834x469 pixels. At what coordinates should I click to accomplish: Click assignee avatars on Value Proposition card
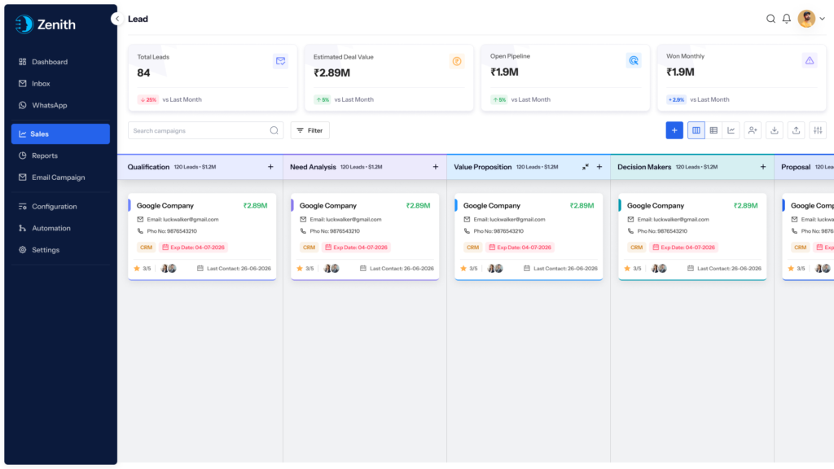coord(495,269)
